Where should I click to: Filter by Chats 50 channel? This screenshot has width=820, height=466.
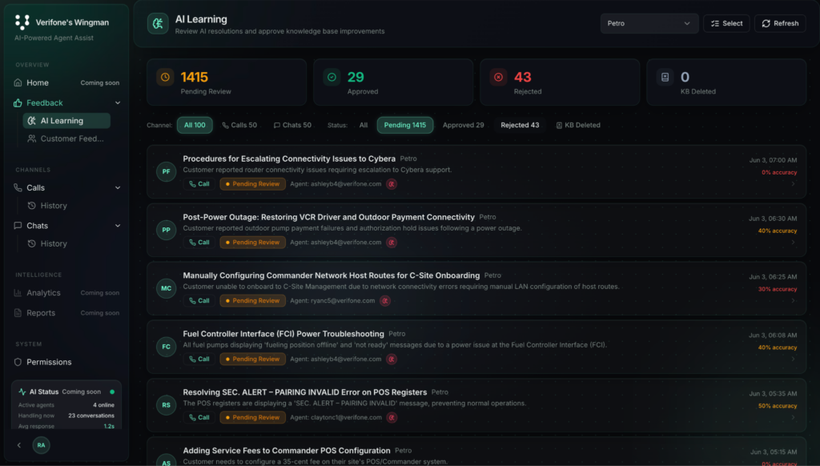(292, 125)
